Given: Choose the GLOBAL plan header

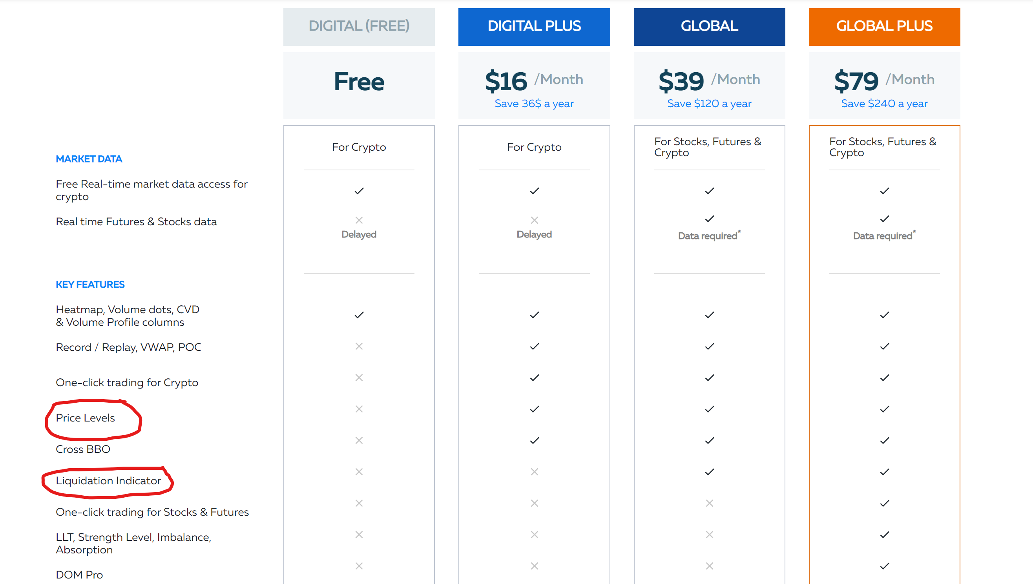Looking at the screenshot, I should 709,27.
